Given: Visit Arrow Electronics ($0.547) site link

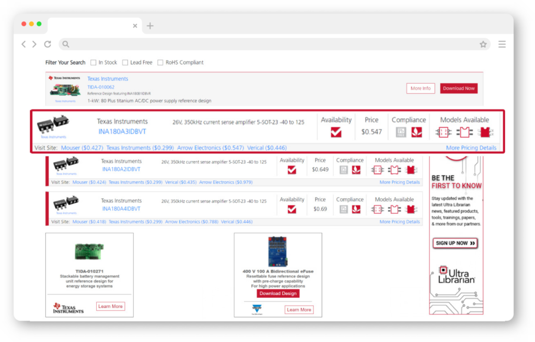Looking at the screenshot, I should 211,148.
